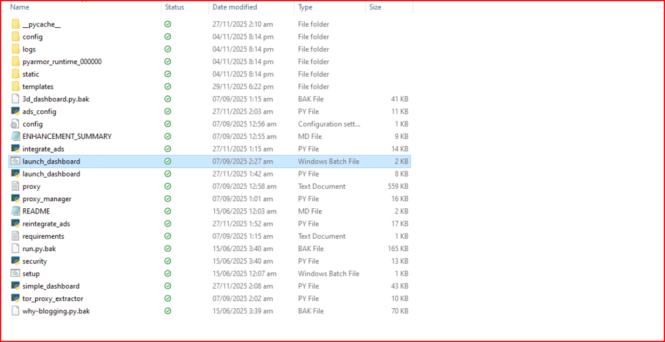Select the logs folder icon

(x=16, y=49)
